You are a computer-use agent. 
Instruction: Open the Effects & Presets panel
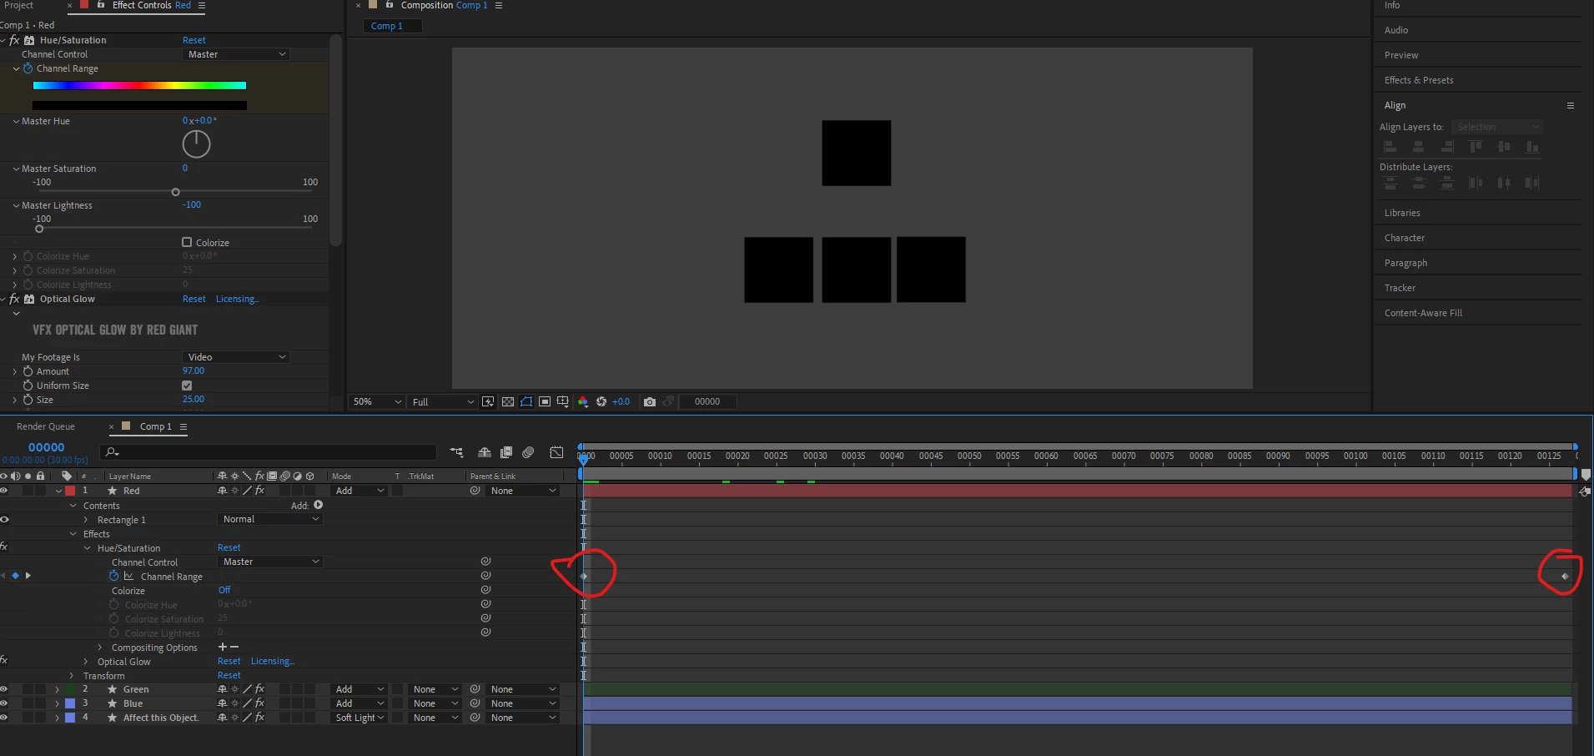[x=1419, y=80]
